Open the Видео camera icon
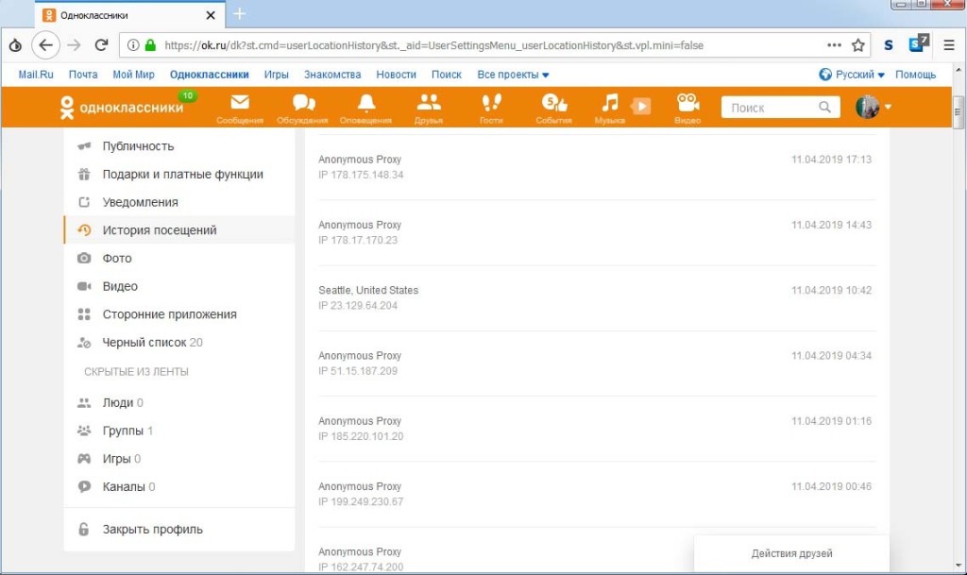This screenshot has width=967, height=575. (x=687, y=104)
